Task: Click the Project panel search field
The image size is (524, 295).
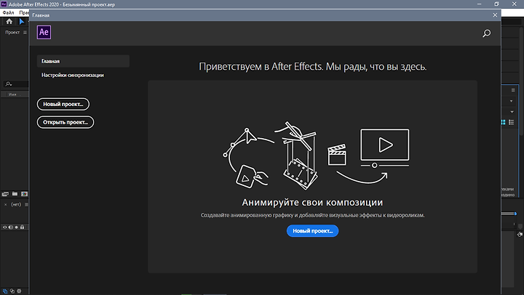Action: point(16,84)
